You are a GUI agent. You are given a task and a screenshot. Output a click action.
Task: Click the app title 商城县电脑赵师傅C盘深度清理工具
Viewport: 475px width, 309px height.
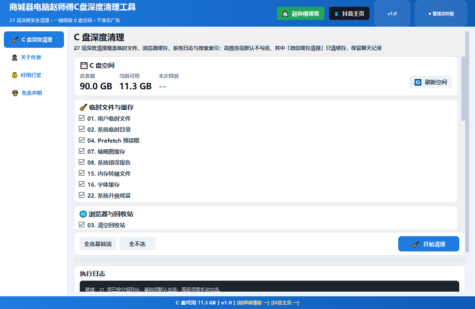[x=73, y=7]
